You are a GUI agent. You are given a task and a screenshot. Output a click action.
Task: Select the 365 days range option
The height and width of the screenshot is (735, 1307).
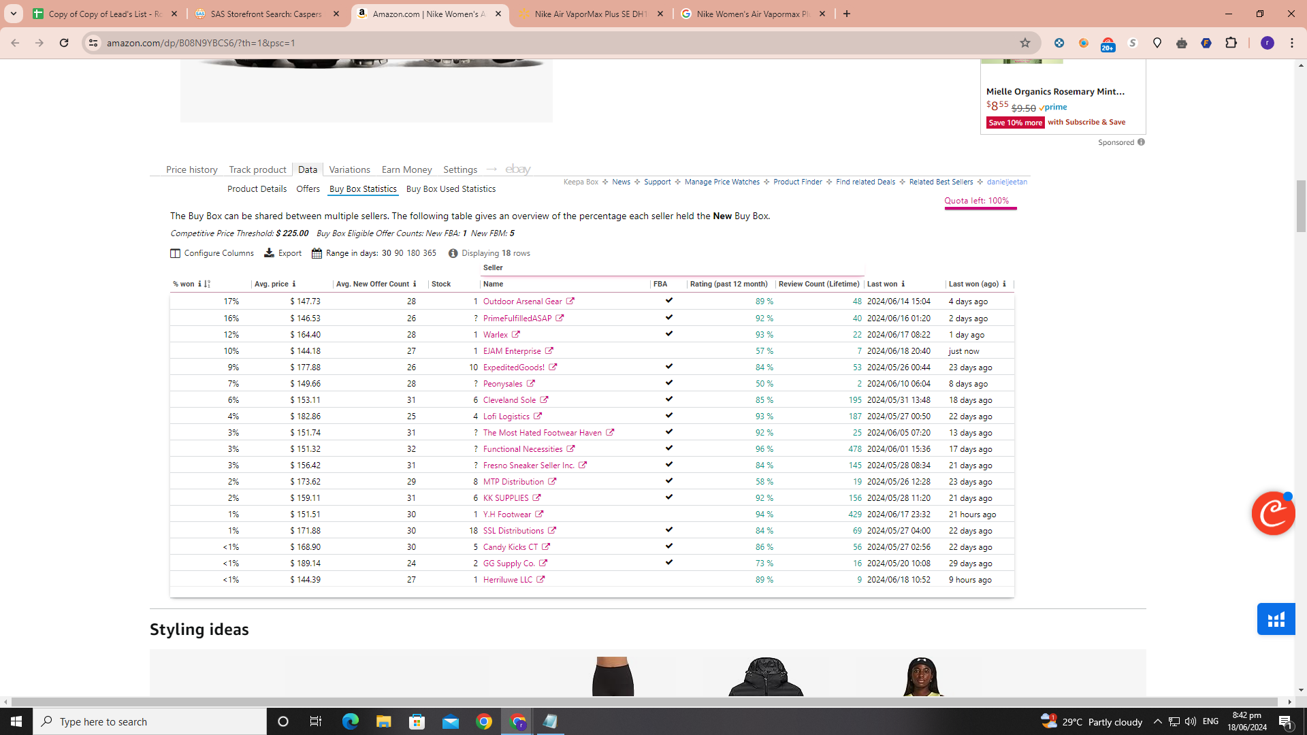point(429,253)
